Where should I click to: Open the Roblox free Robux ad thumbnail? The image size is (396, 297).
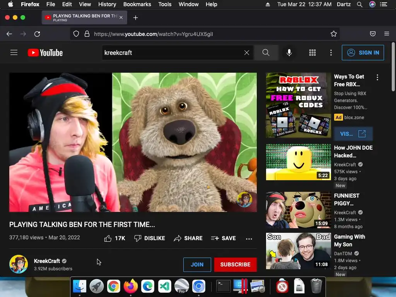coord(299,105)
